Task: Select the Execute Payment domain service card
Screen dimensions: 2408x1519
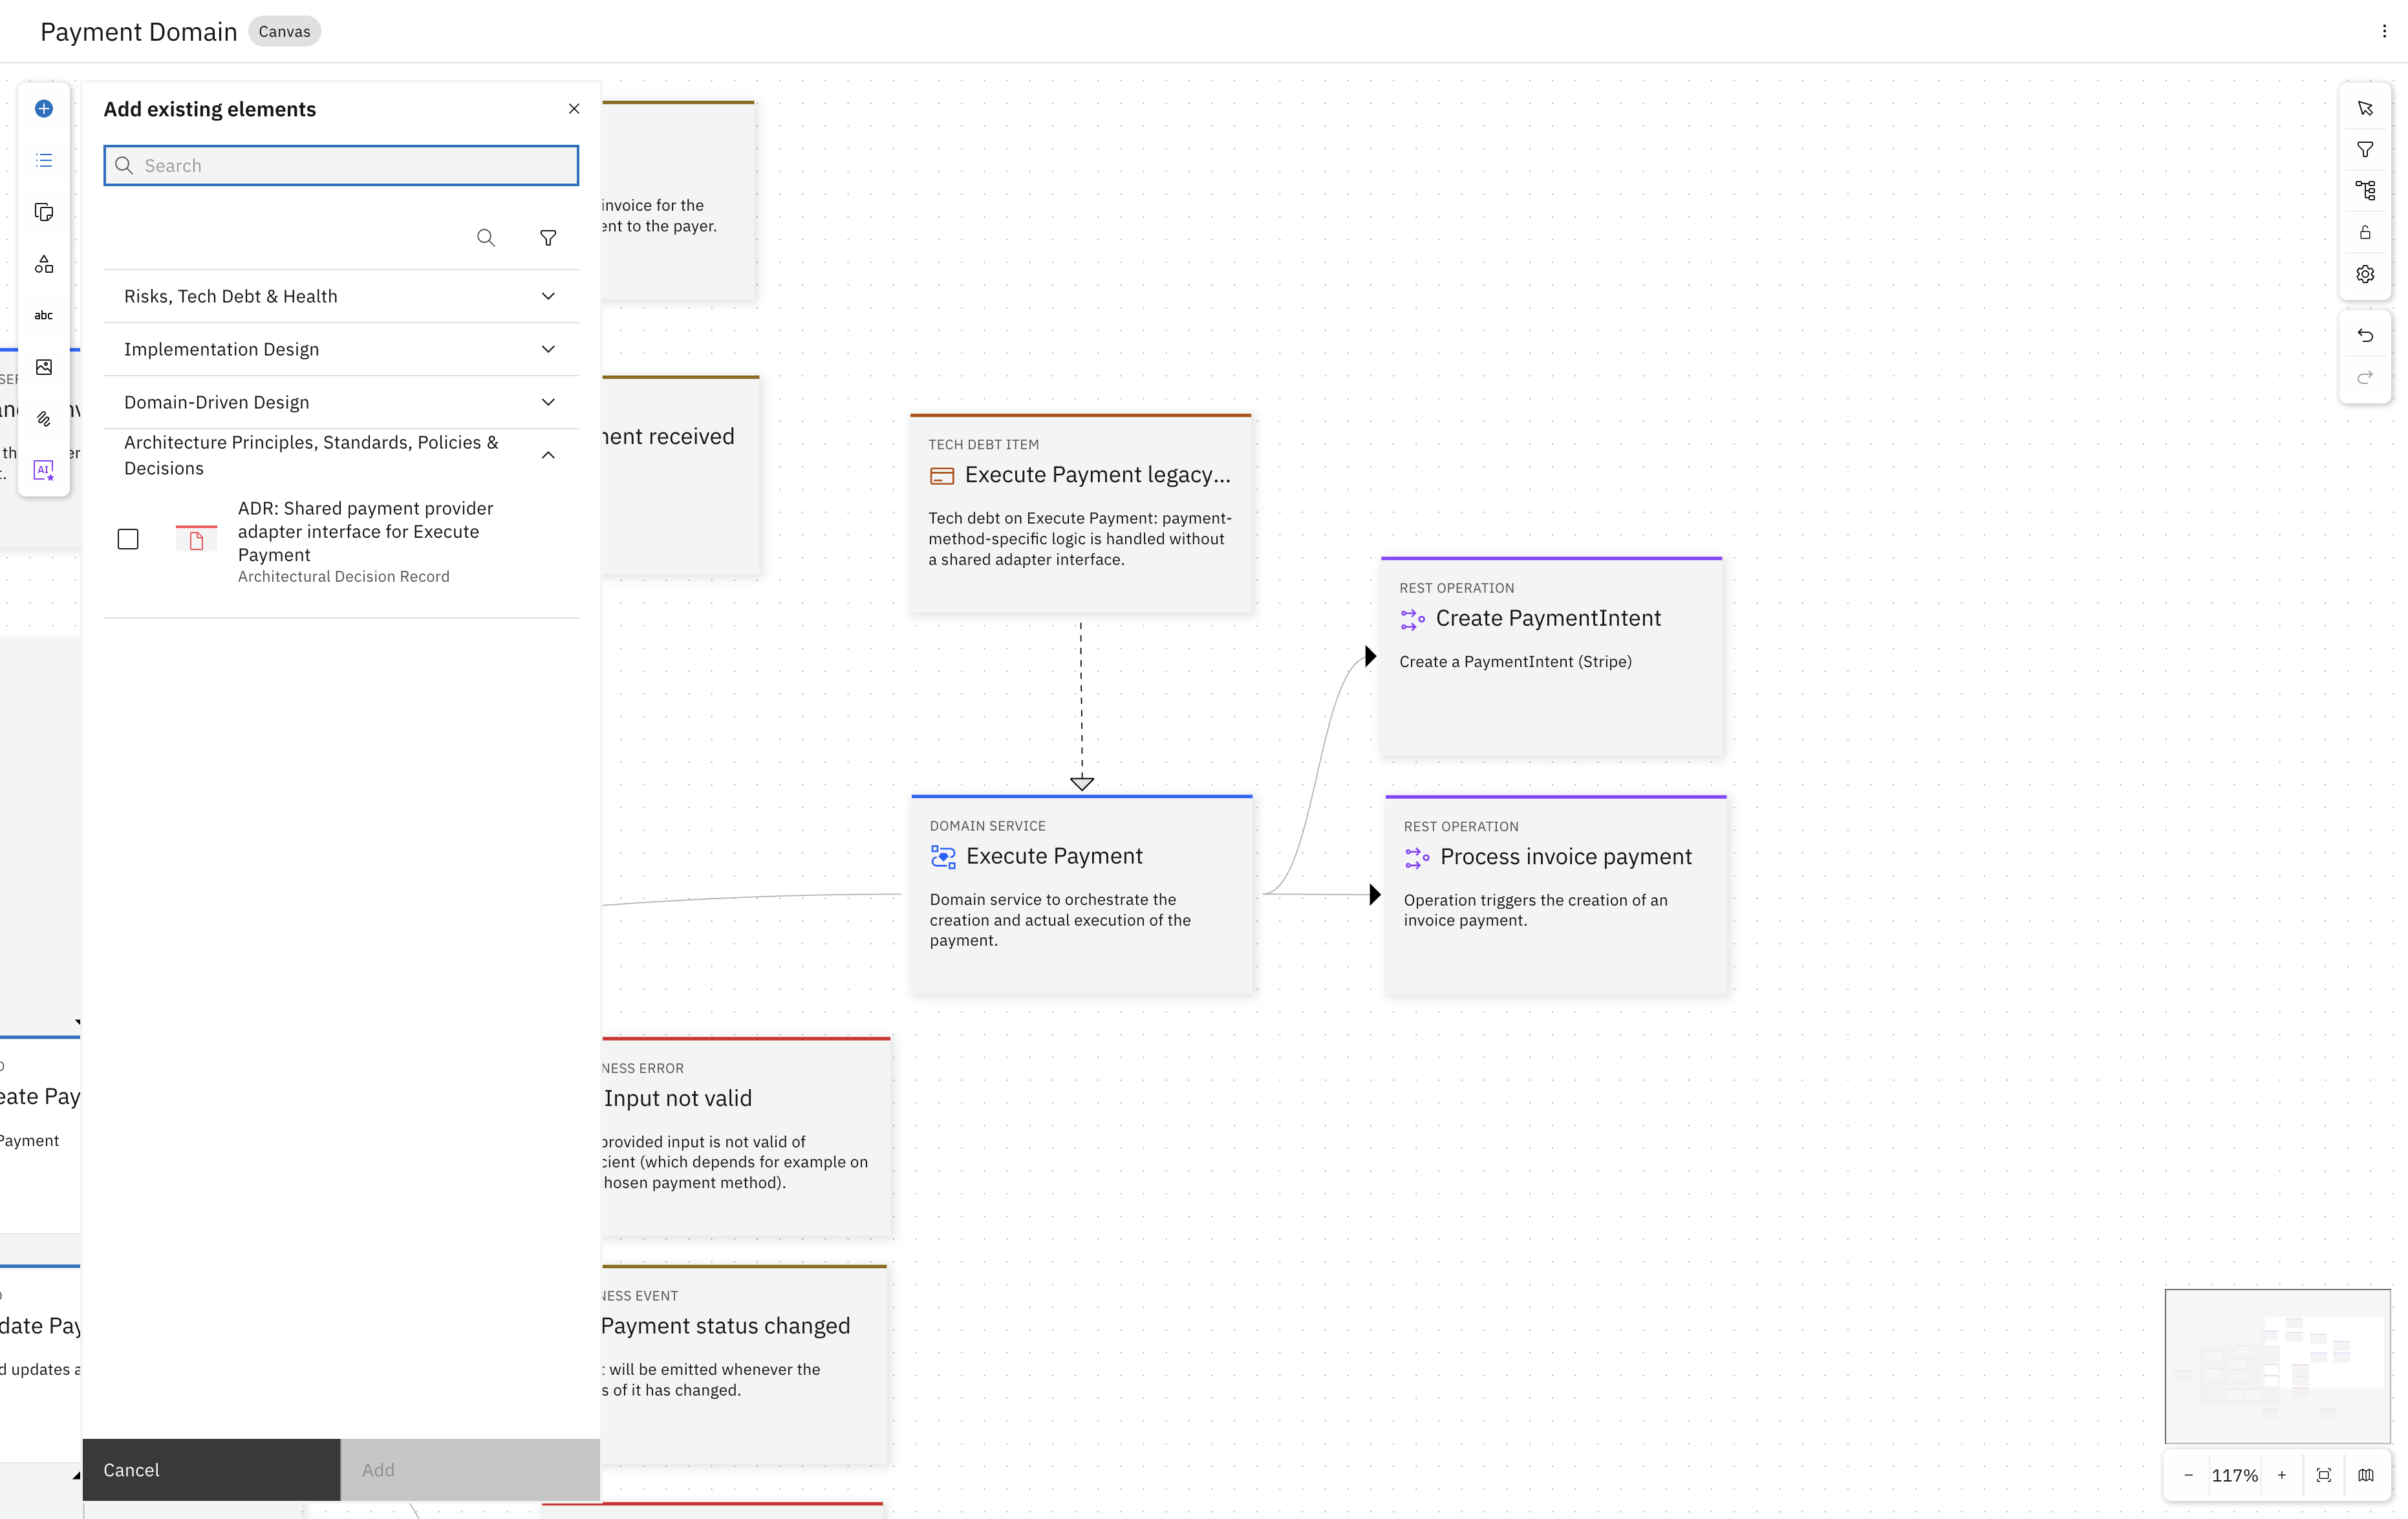Action: pos(1082,893)
